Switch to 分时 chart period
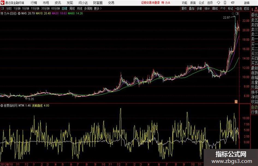258x166 pixels. click(x=9, y=8)
